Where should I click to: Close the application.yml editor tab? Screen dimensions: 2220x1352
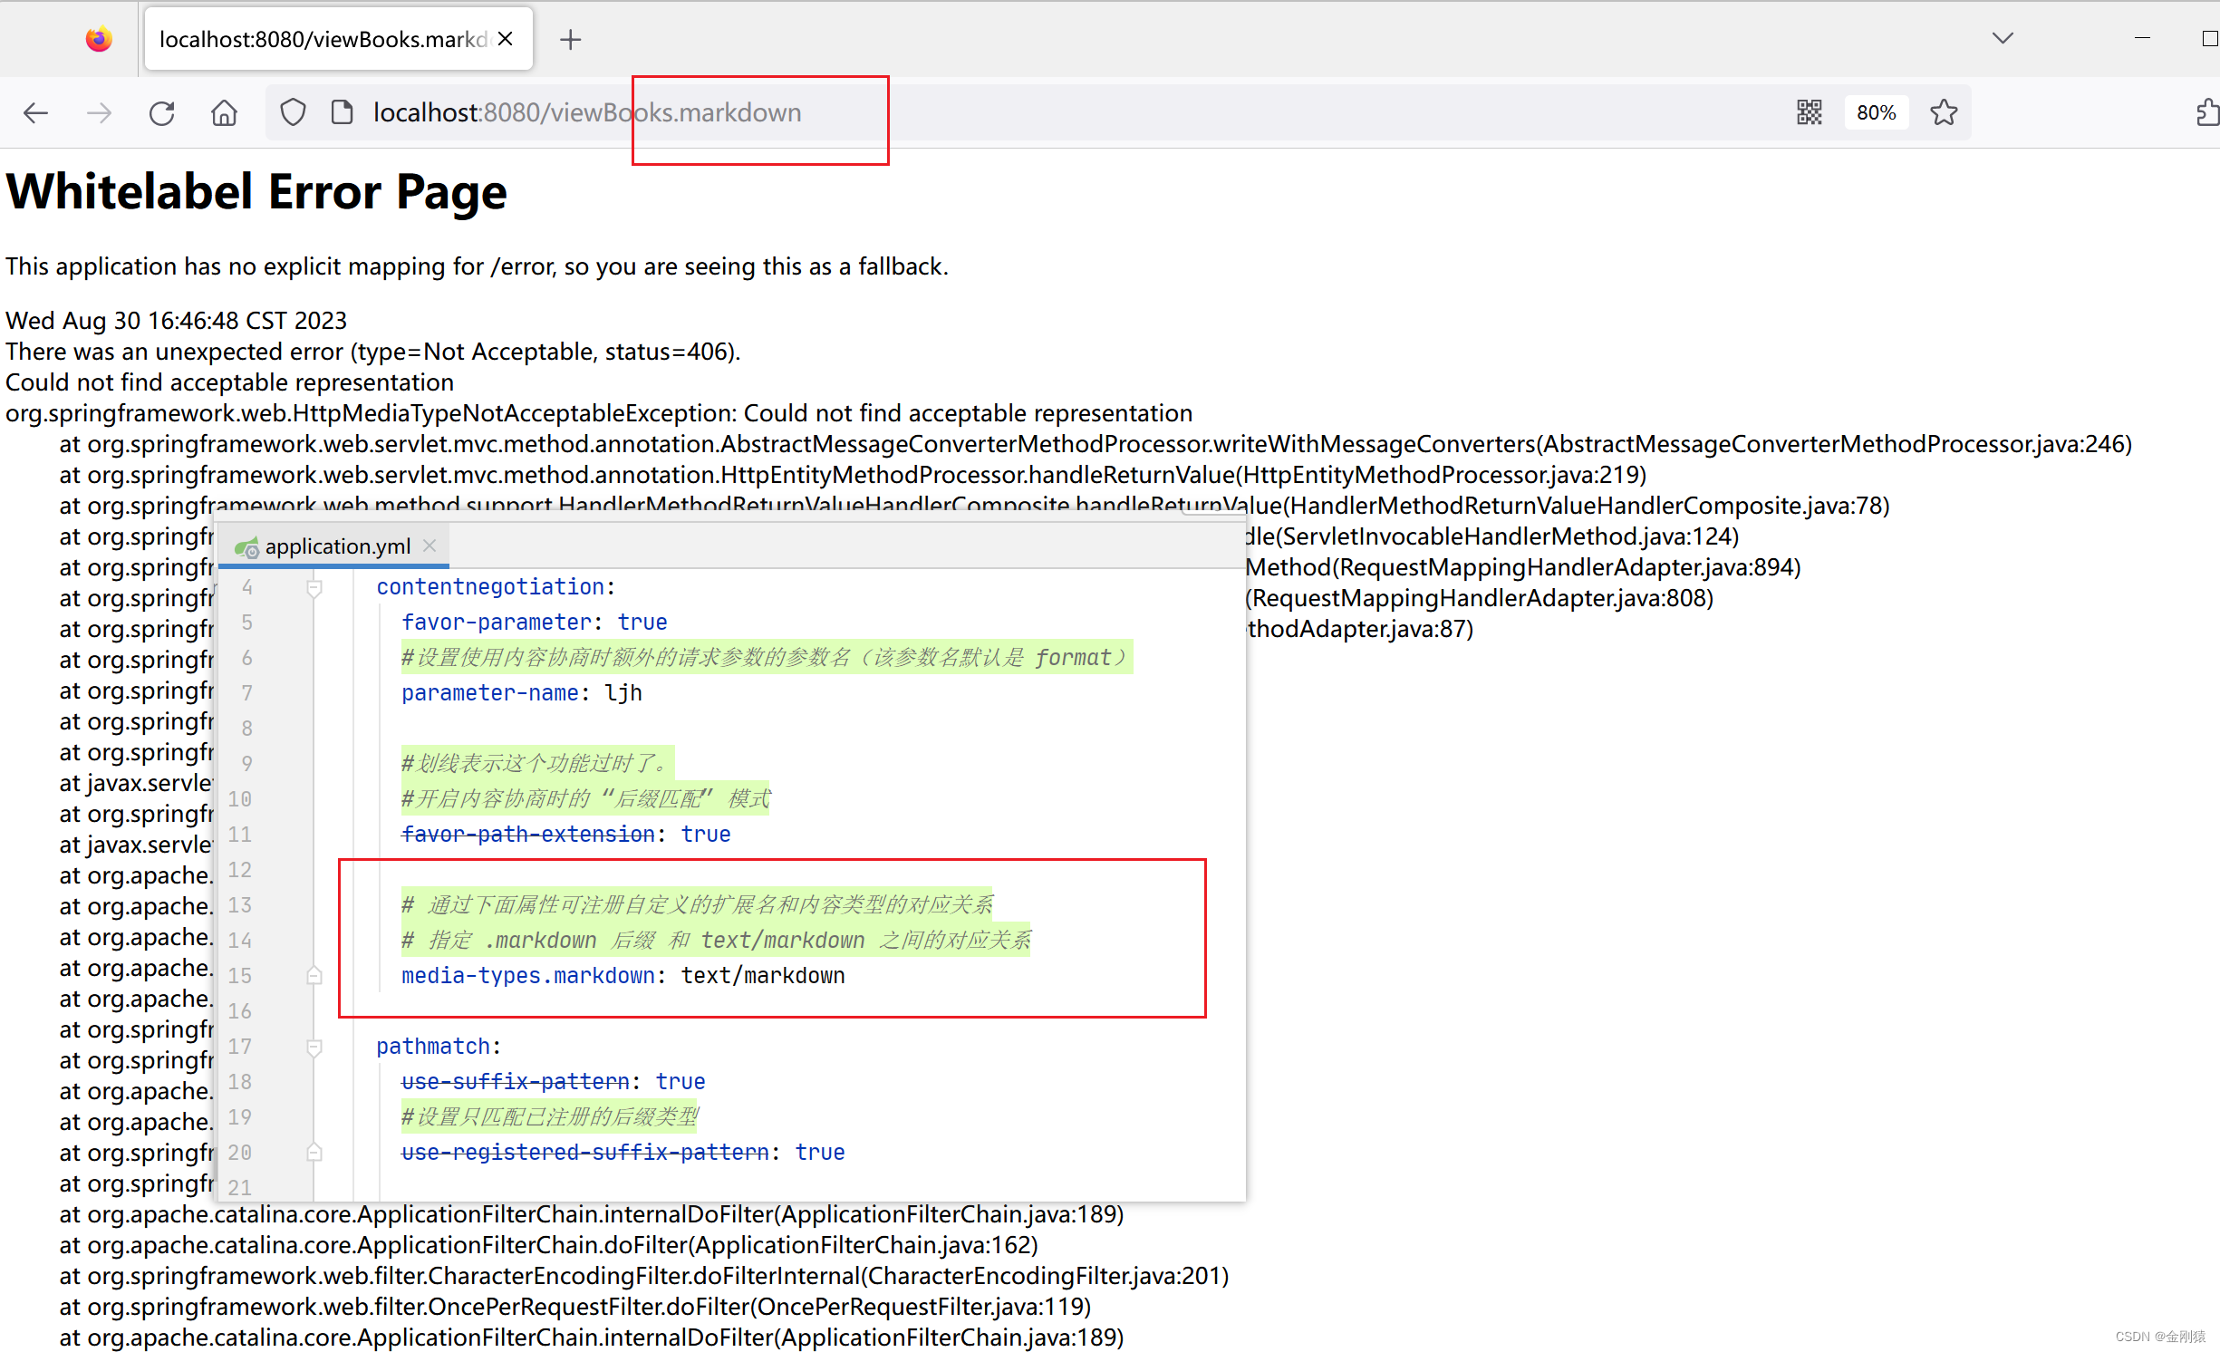coord(430,546)
